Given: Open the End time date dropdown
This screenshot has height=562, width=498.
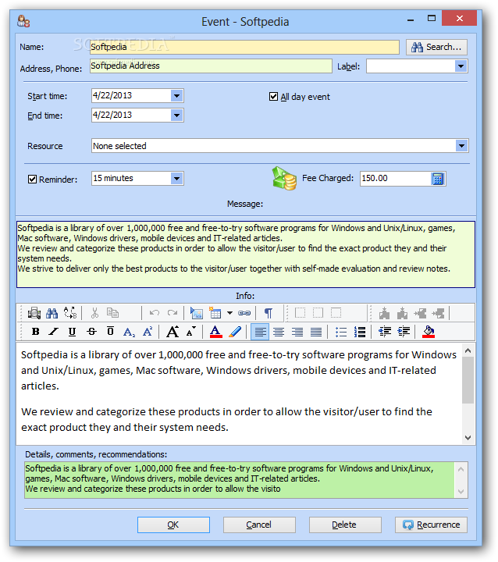Looking at the screenshot, I should click(x=176, y=116).
